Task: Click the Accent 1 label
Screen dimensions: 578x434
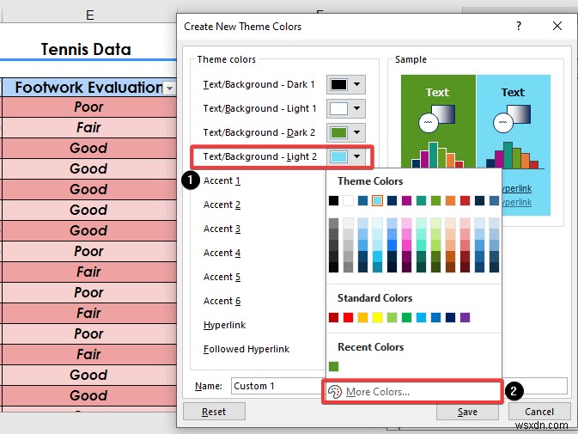Action: [x=222, y=180]
